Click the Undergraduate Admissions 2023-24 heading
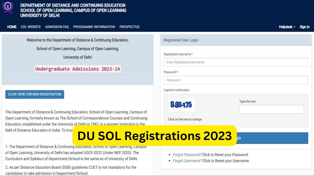The image size is (314, 176). pyautogui.click(x=78, y=69)
